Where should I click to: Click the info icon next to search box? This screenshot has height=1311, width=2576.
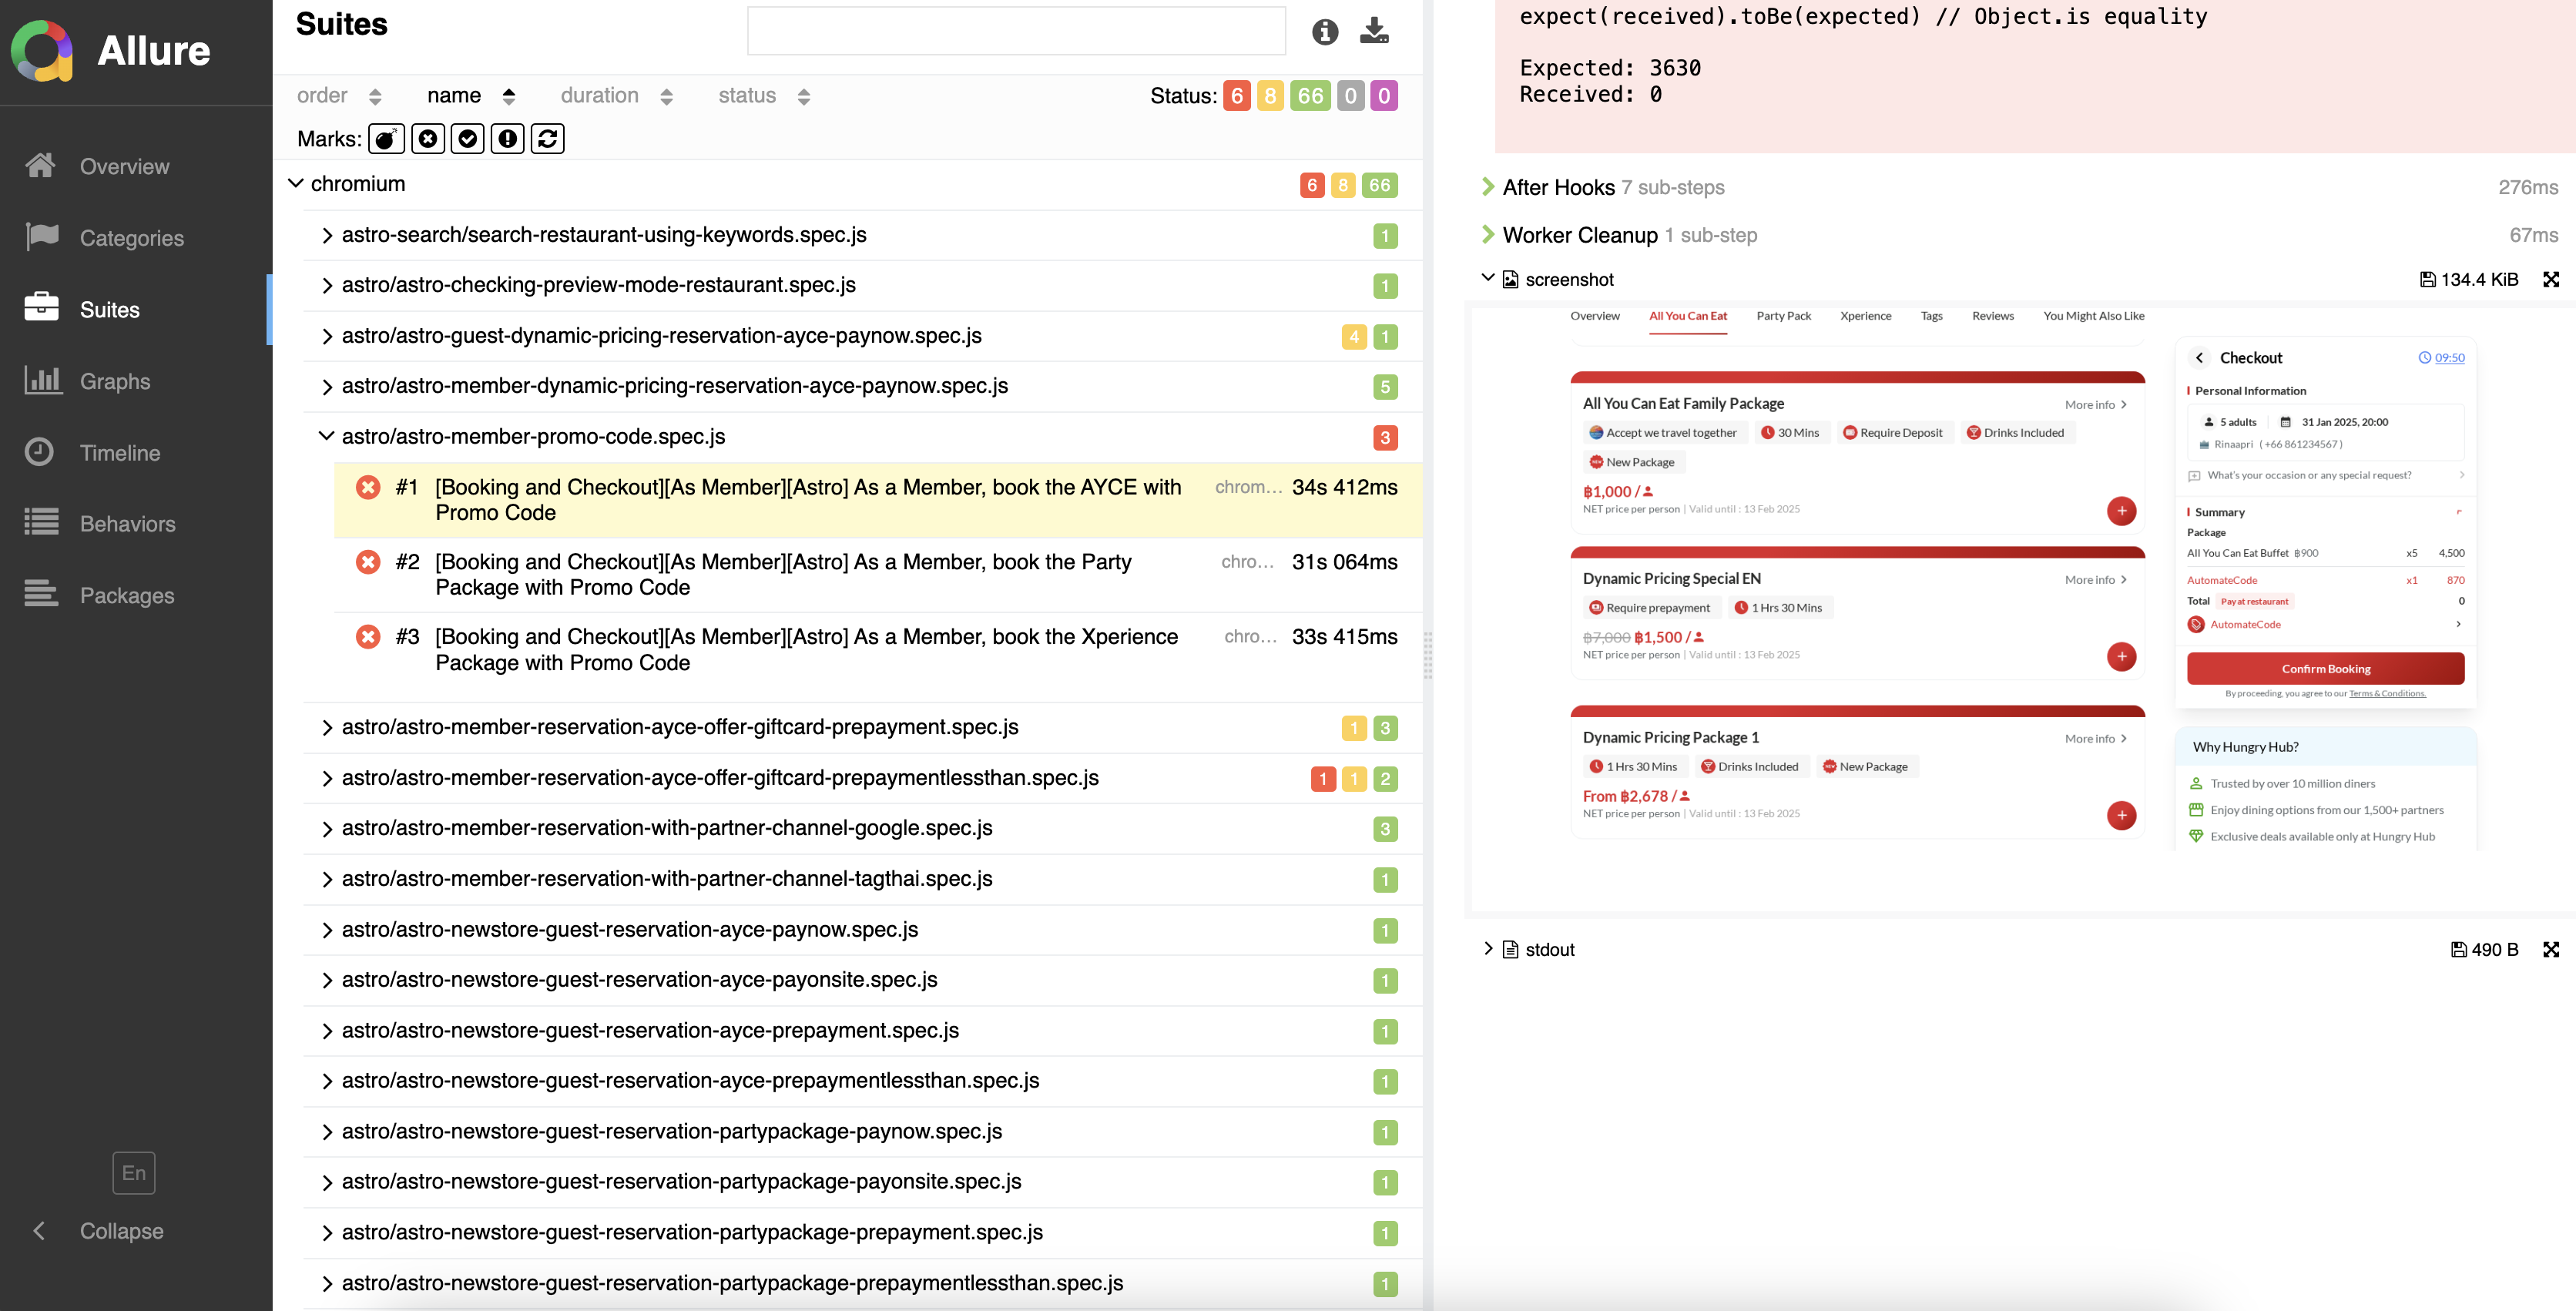(1324, 32)
